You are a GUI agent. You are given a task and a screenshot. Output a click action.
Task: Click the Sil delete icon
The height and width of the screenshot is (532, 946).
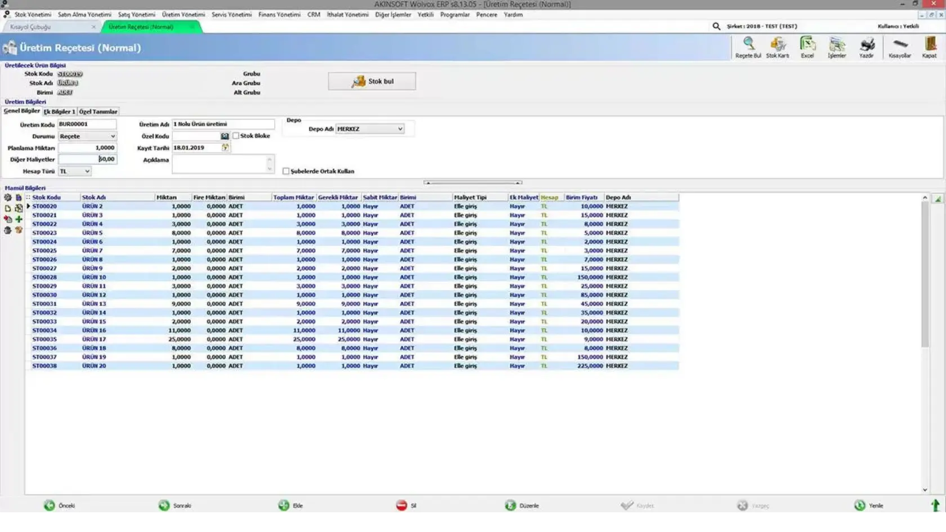(x=401, y=506)
